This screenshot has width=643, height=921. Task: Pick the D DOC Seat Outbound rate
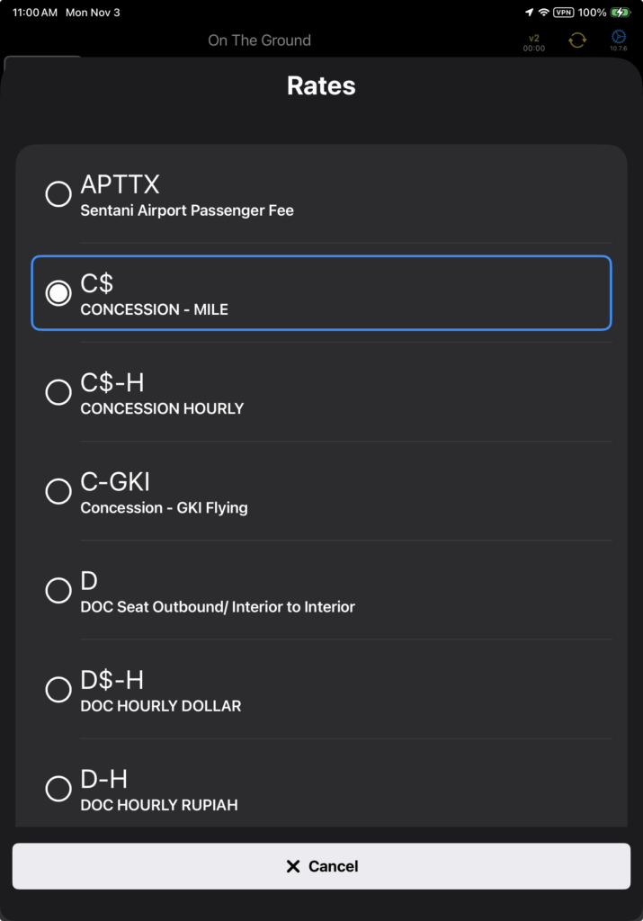[x=58, y=590]
